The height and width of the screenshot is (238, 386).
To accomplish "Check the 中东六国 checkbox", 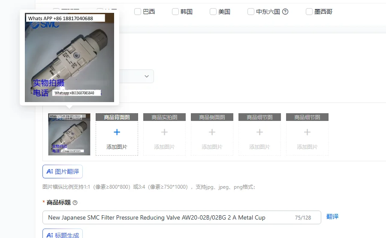I will 250,12.
